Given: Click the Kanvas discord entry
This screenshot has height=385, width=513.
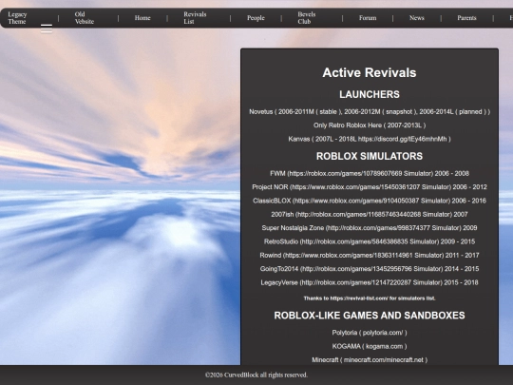Looking at the screenshot, I should tap(370, 139).
